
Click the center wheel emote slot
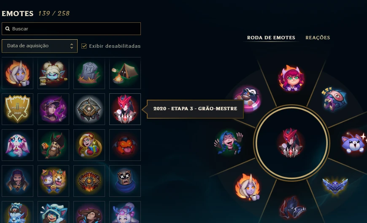point(291,143)
